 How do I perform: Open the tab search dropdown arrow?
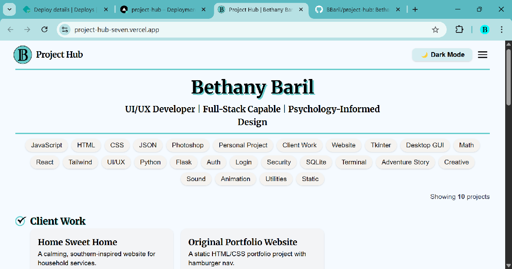pos(9,9)
